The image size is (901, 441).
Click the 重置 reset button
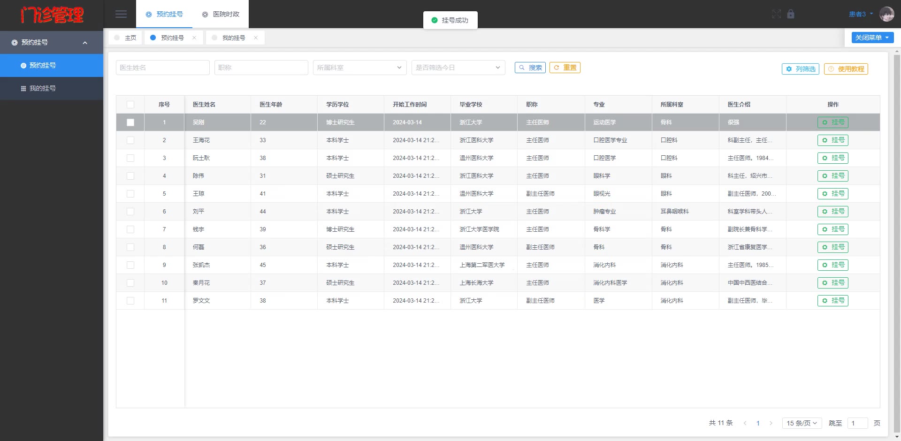(565, 68)
